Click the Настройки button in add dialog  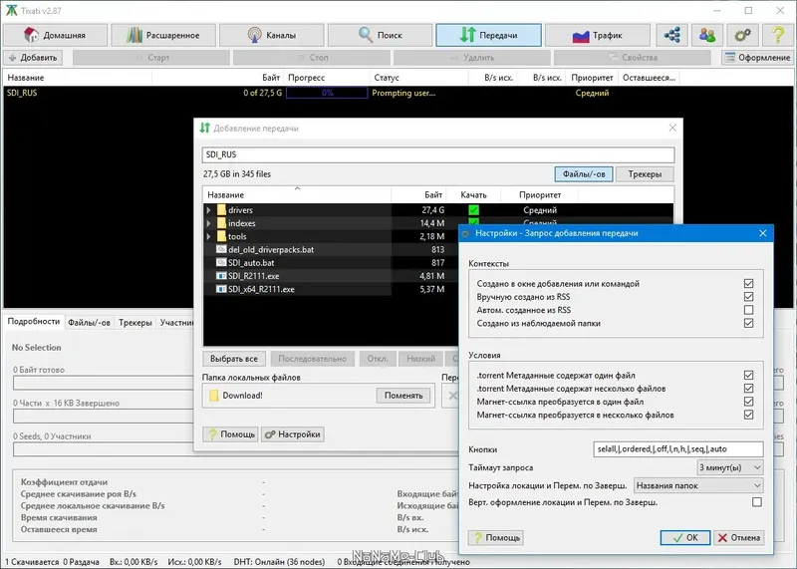click(293, 434)
